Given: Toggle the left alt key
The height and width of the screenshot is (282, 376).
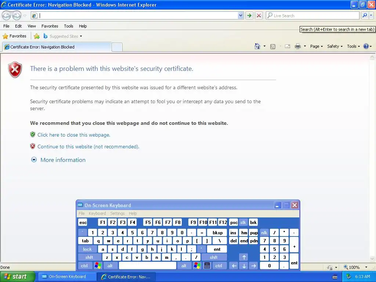Looking at the screenshot, I should (x=110, y=266).
